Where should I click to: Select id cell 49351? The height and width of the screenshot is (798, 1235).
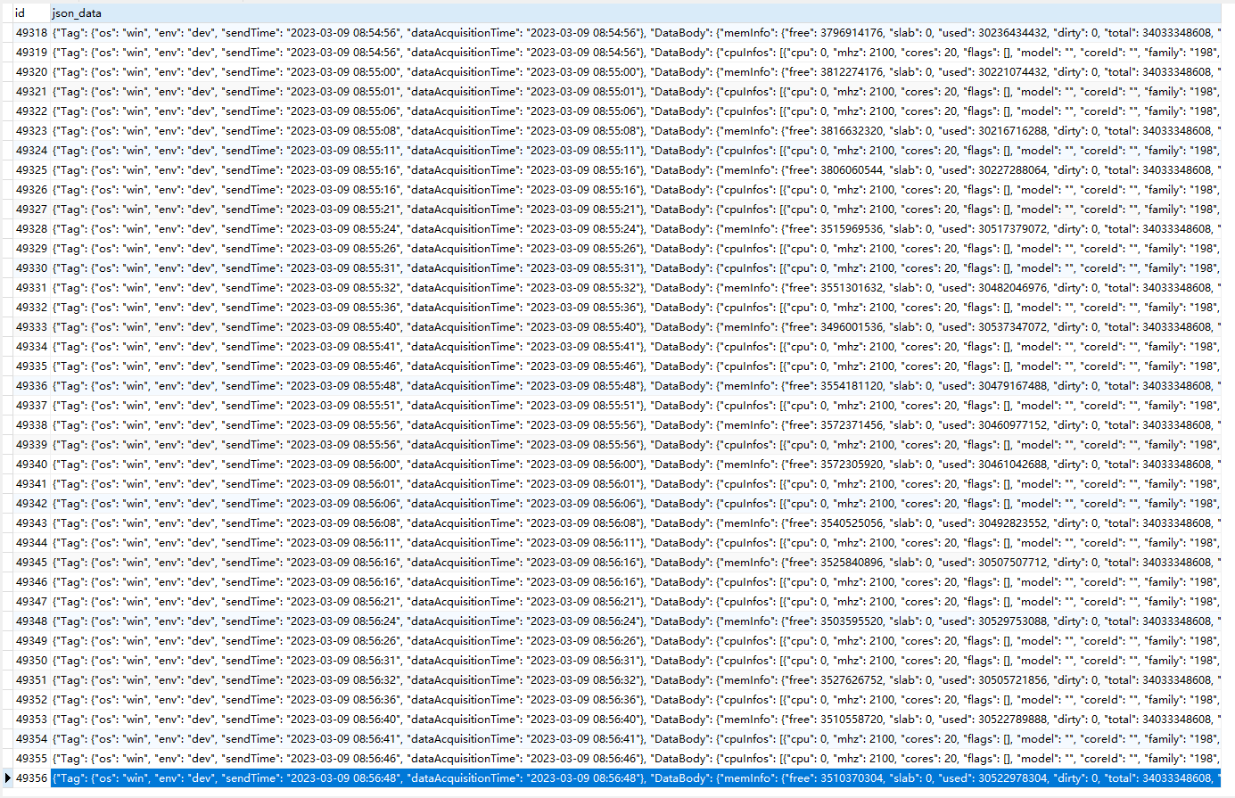tap(31, 680)
